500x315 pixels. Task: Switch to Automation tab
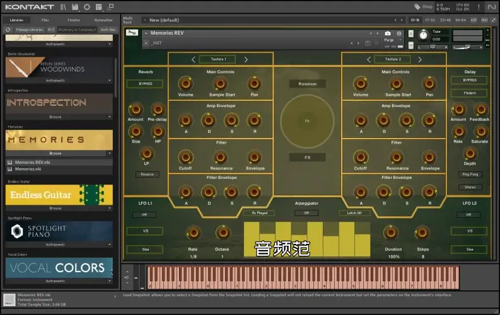103,20
